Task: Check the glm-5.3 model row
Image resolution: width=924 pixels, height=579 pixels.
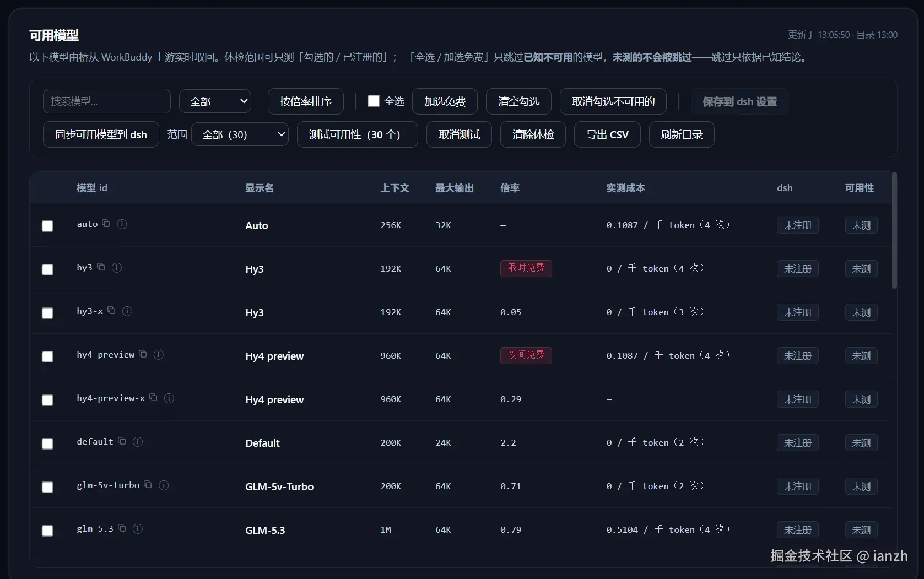Action: (x=48, y=531)
